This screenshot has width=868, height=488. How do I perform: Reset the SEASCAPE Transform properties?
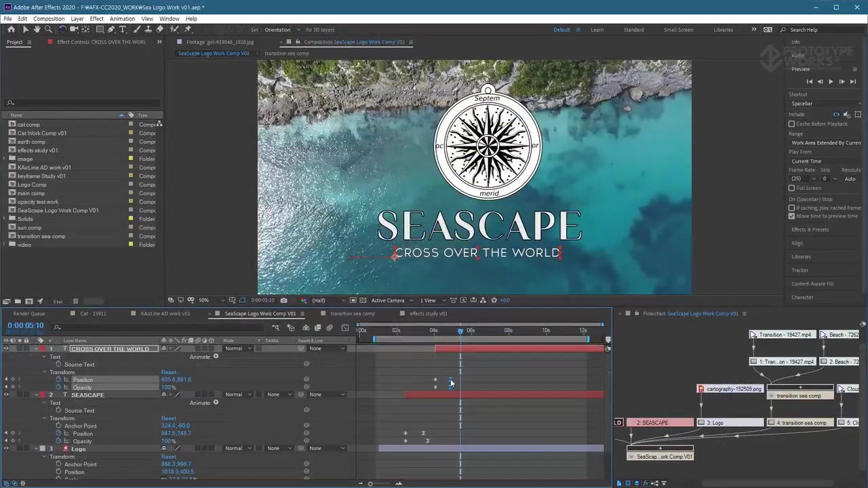pos(169,418)
